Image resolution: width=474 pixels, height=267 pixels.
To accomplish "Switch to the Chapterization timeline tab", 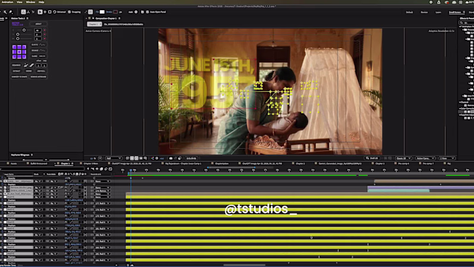I will tap(222, 164).
